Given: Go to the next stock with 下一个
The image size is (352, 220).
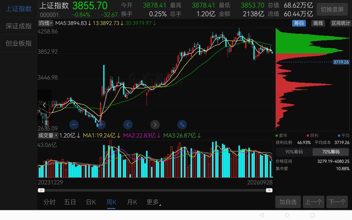Looking at the screenshot, I should point(337,202).
